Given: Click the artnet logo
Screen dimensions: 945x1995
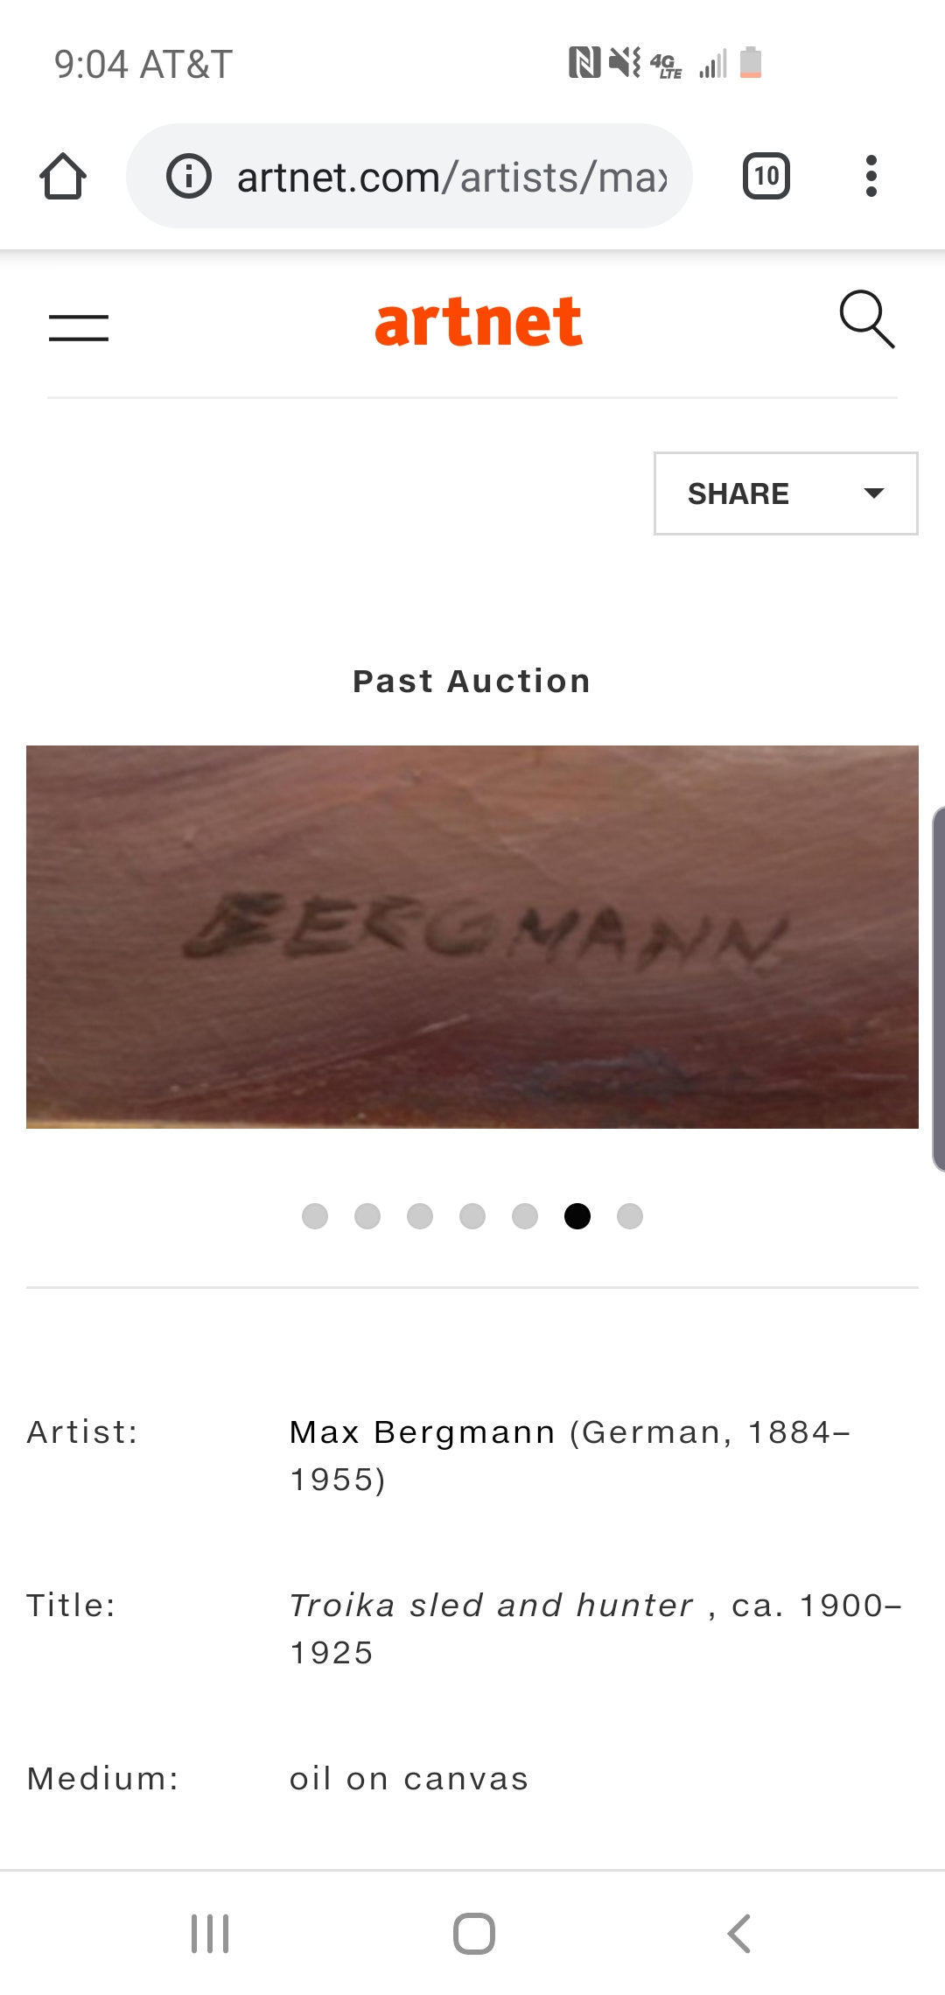Looking at the screenshot, I should point(479,321).
